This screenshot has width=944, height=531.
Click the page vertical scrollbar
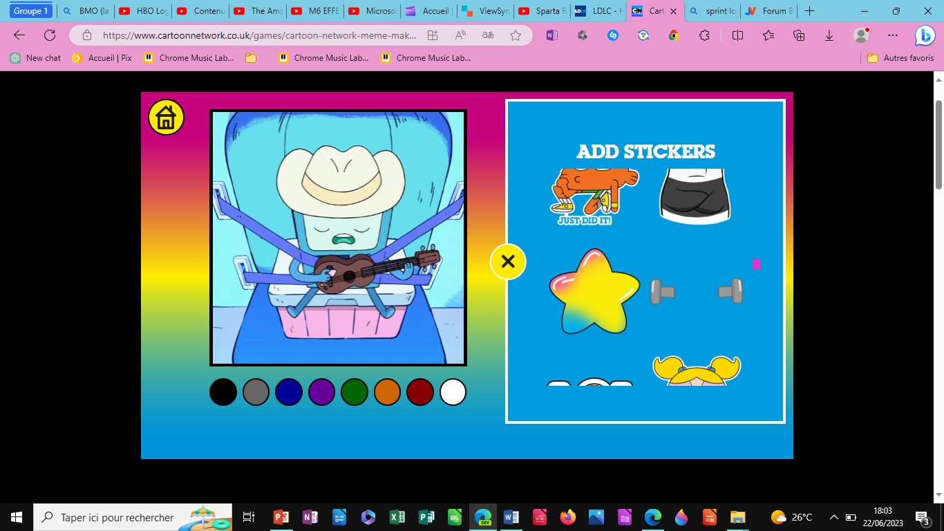tap(938, 145)
